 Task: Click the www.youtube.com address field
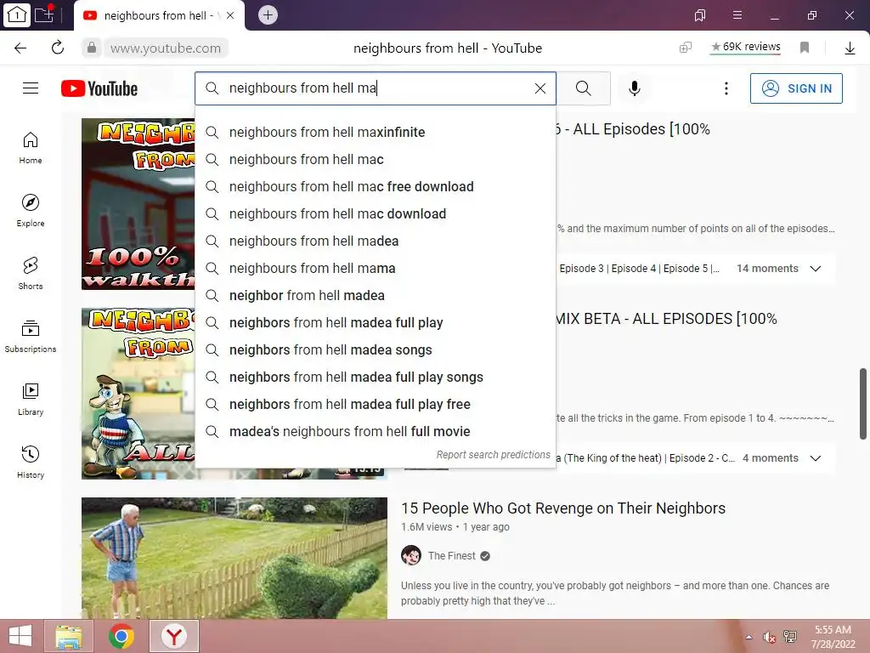point(166,48)
